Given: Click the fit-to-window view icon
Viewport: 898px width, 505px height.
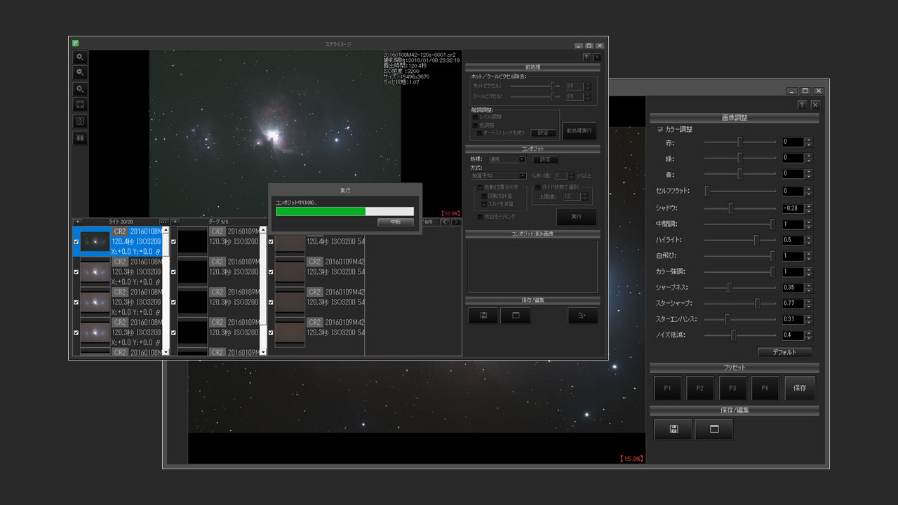Looking at the screenshot, I should (x=81, y=105).
